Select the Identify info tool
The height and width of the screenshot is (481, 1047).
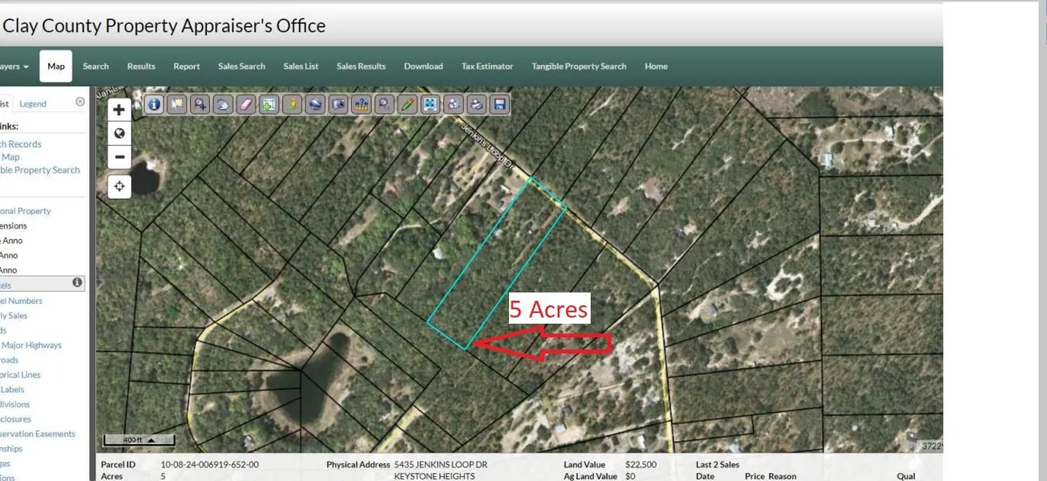pos(154,104)
